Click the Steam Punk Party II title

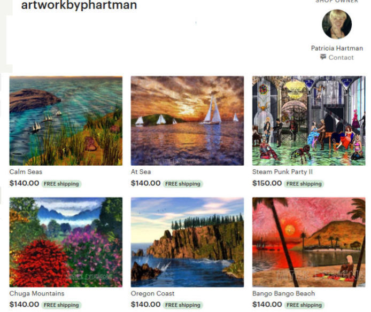(x=282, y=171)
